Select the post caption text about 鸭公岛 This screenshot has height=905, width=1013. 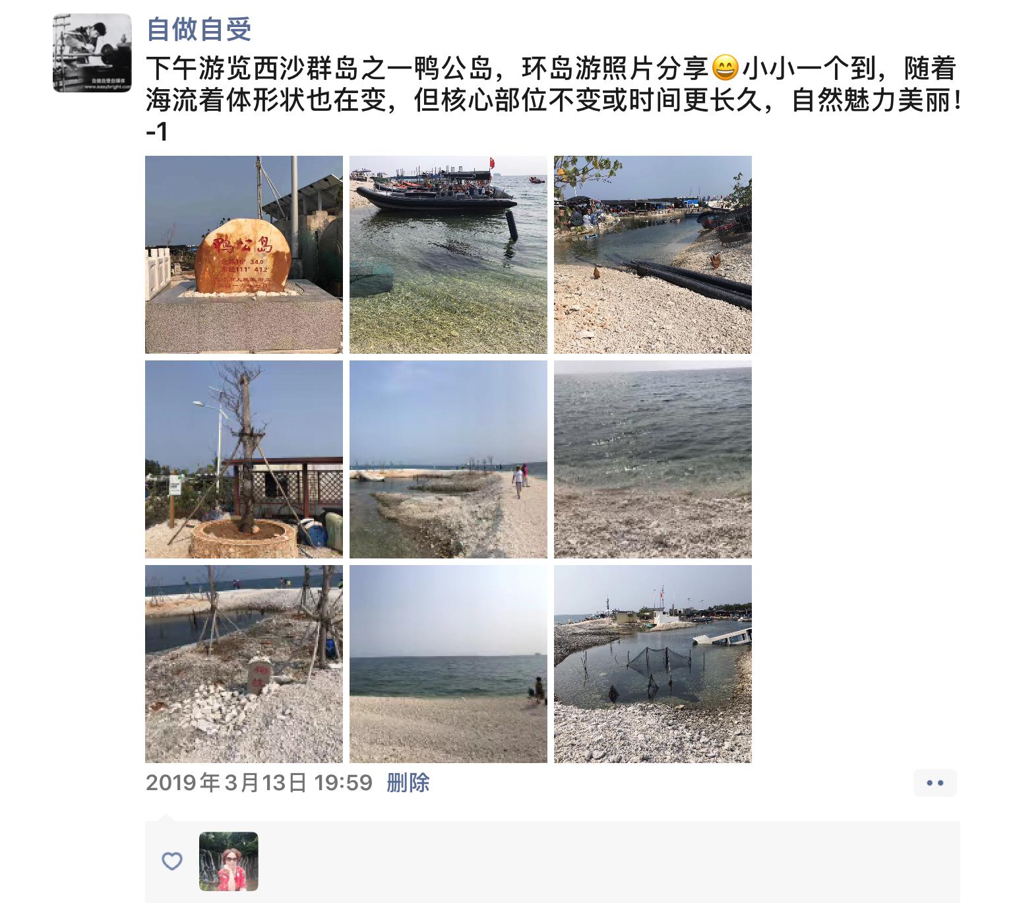[x=553, y=100]
